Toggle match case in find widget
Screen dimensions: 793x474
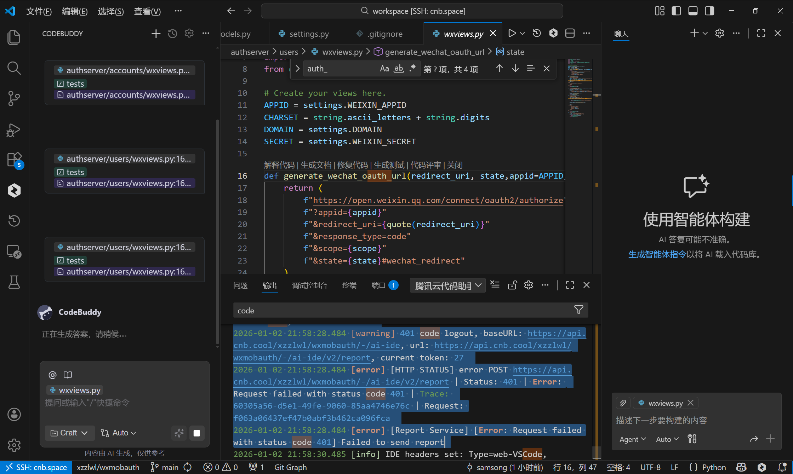tap(384, 69)
